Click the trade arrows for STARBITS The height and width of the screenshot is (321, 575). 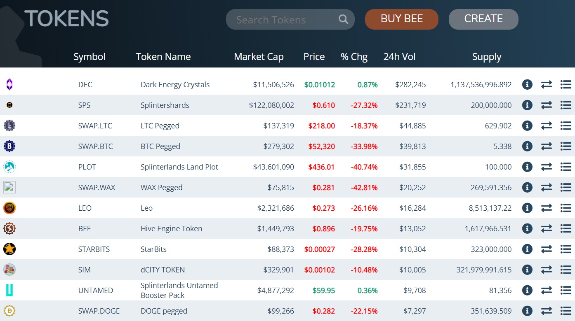[547, 249]
